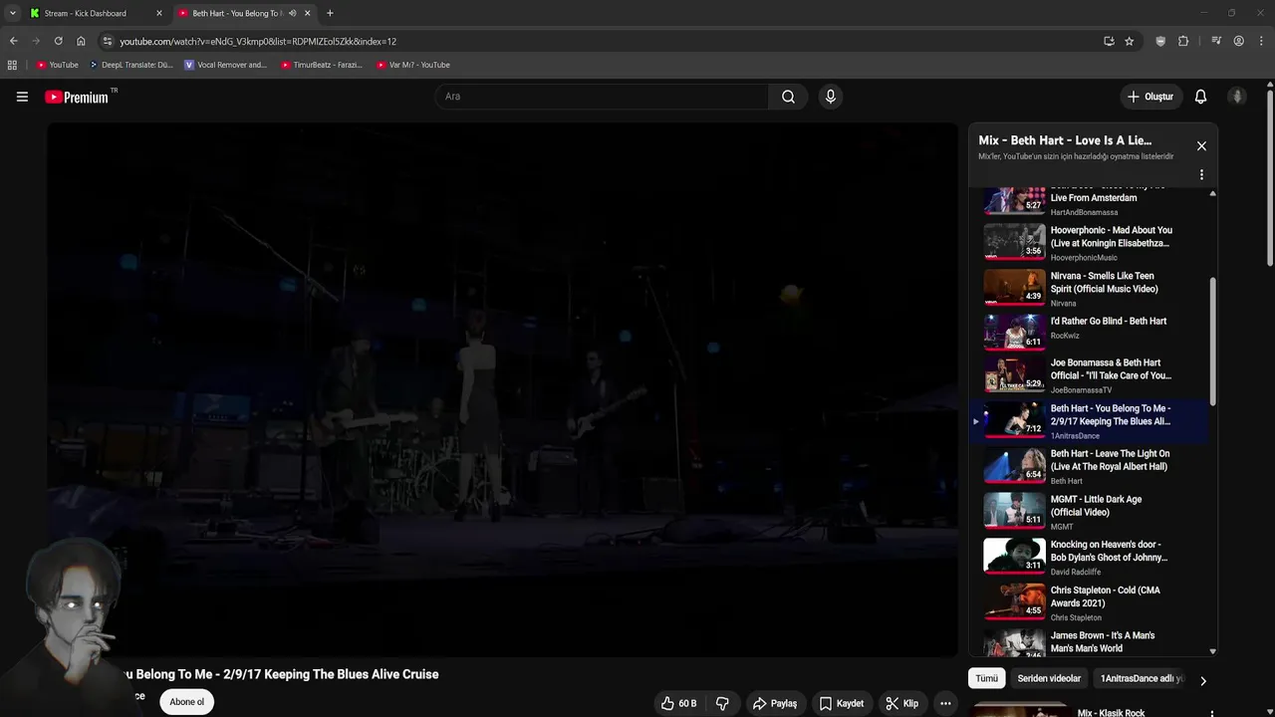Click site info icon in address bar
Viewport: 1275px width, 717px height.
[108, 41]
